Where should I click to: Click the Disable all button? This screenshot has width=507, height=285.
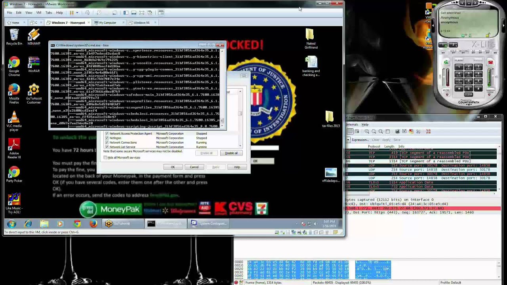(x=231, y=153)
